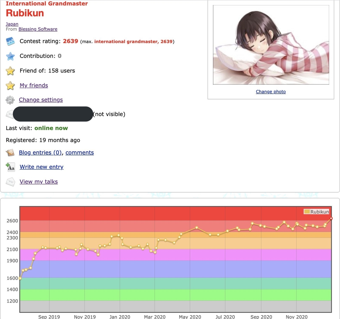Open the Japan country link
The width and height of the screenshot is (340, 319).
[12, 24]
